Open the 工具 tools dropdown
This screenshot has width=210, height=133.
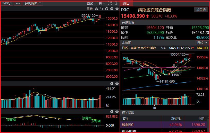point(100,3)
